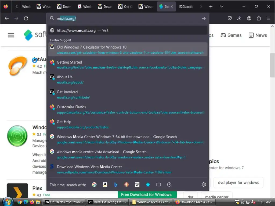Image resolution: width=275 pixels, height=206 pixels.
Task: Switch to 100% Extracting 7-Zip taskbar window
Action: pyautogui.click(x=107, y=202)
